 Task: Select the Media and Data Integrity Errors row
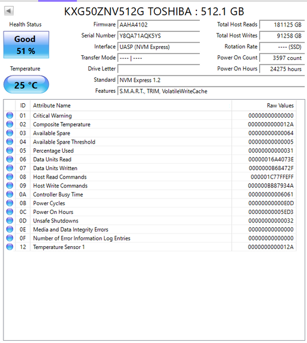point(150,229)
